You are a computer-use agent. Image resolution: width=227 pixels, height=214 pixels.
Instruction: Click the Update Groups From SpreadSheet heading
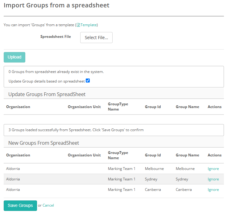tap(47, 94)
